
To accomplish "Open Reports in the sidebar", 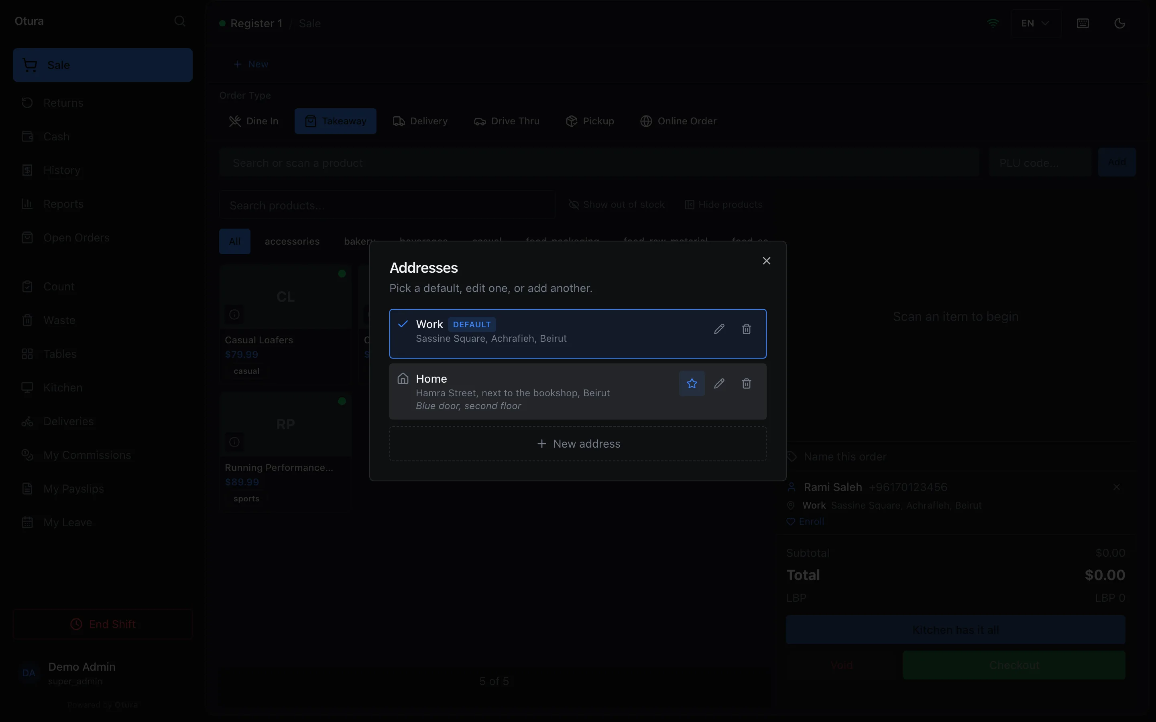I will 102,204.
